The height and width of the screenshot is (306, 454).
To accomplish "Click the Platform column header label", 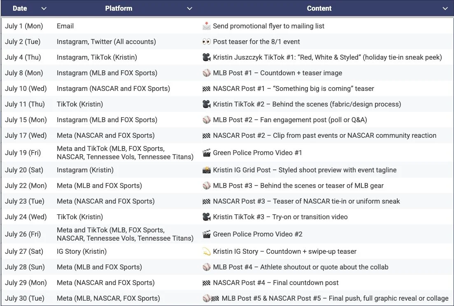I will (119, 8).
